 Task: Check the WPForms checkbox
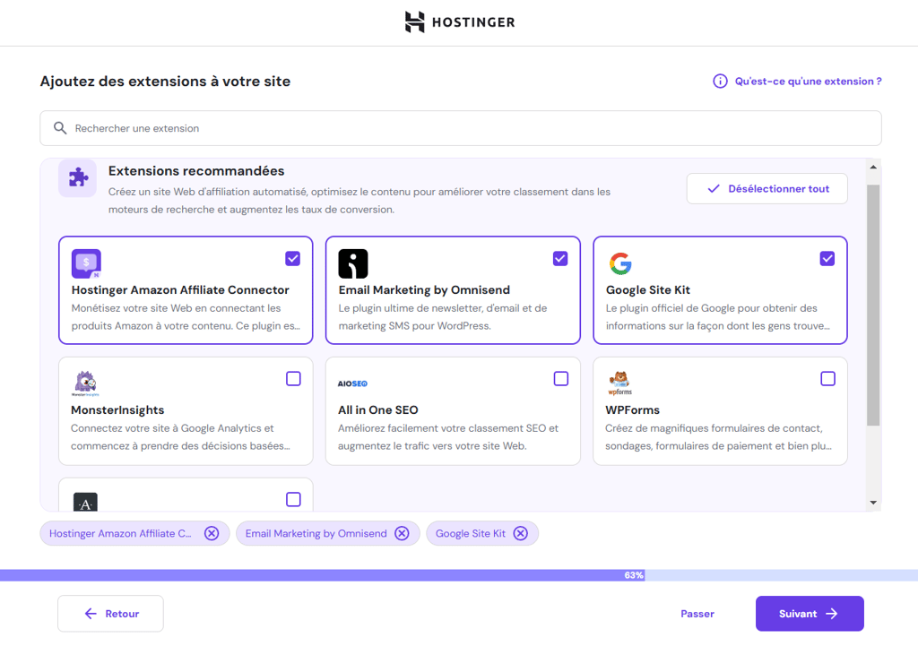(827, 379)
